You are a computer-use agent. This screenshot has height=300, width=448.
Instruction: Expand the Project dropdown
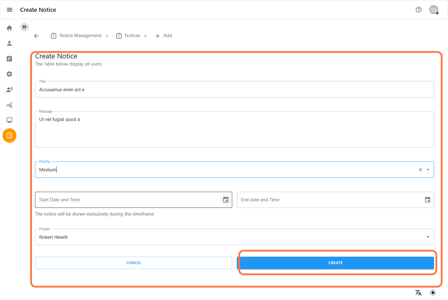tap(428, 237)
